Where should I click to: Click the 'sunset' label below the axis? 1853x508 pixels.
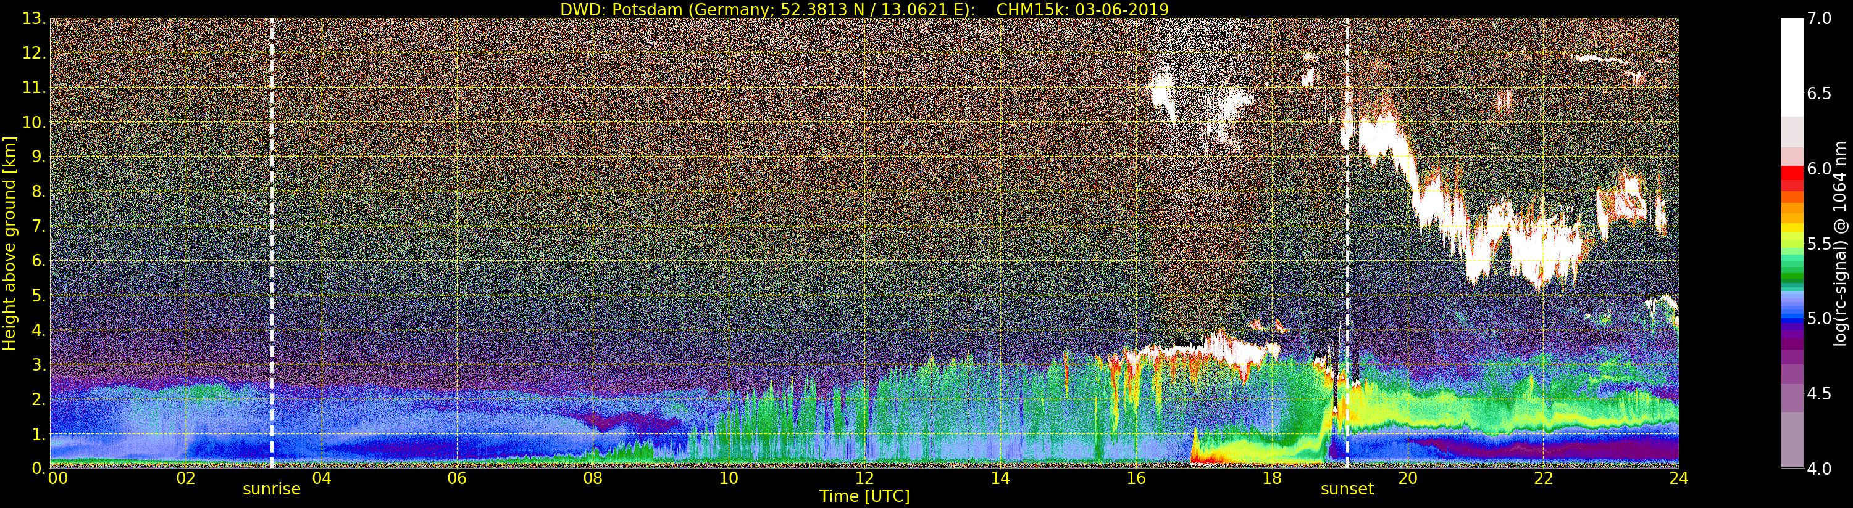(1347, 489)
